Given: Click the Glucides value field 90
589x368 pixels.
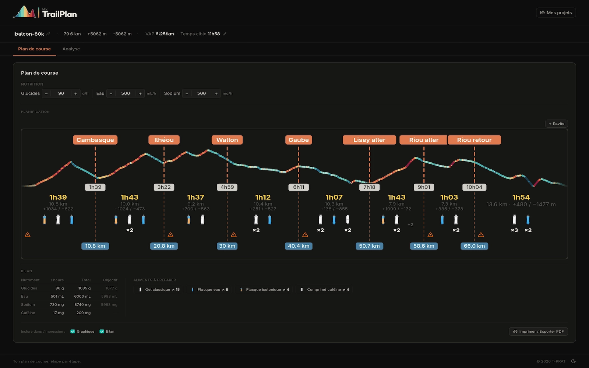Looking at the screenshot, I should click(61, 93).
